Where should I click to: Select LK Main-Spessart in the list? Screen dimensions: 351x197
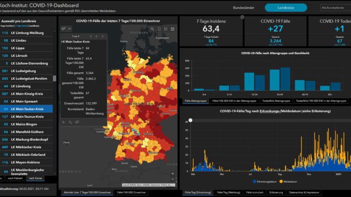click(x=26, y=101)
